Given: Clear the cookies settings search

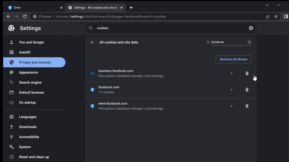Looking at the screenshot, I should (251, 28).
